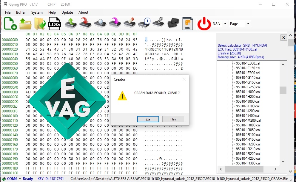
Task: Open the Page mode dropdown
Action: [248, 24]
